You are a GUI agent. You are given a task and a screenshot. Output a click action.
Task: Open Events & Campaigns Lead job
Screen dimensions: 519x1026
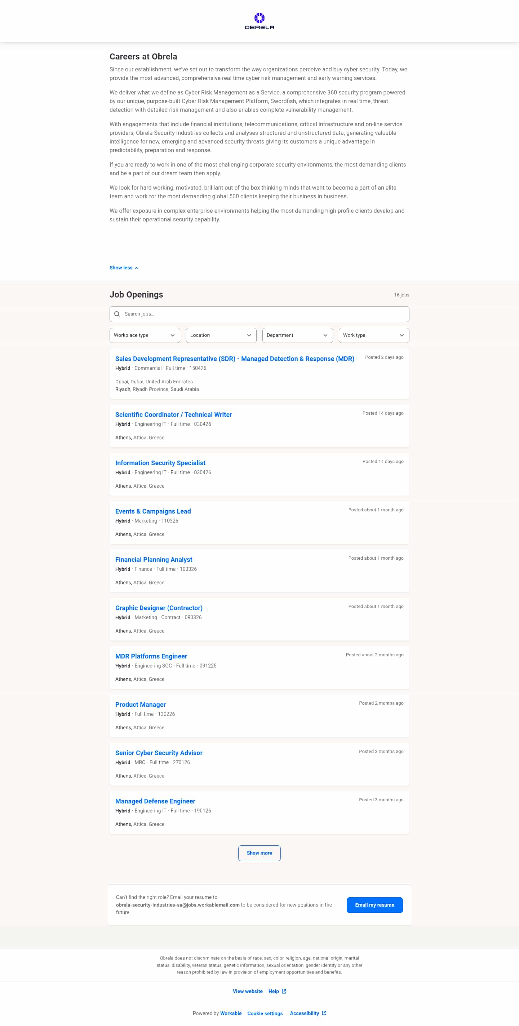tap(153, 511)
